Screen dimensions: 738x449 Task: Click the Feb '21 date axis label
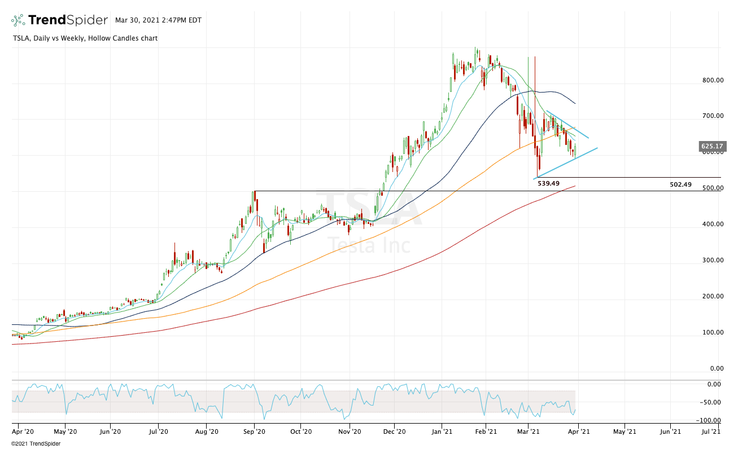pyautogui.click(x=485, y=432)
